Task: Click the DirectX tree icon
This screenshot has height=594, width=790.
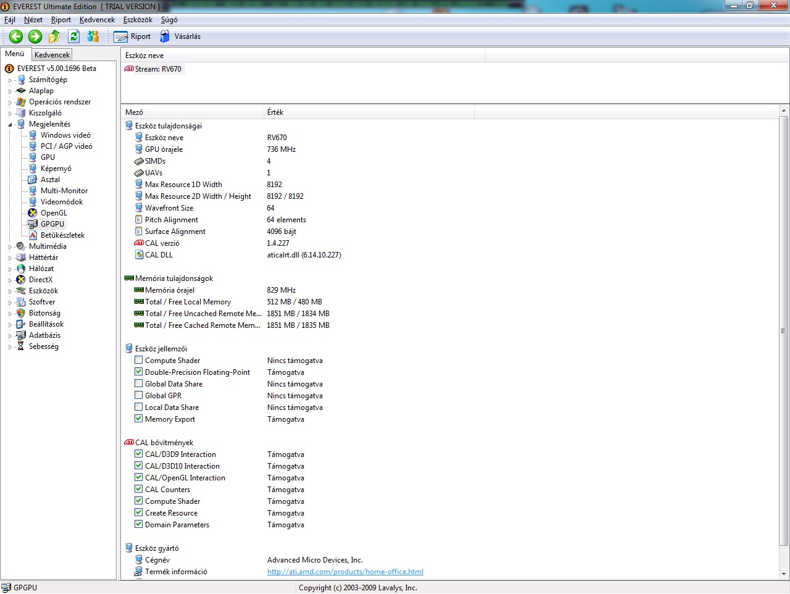Action: tap(21, 280)
